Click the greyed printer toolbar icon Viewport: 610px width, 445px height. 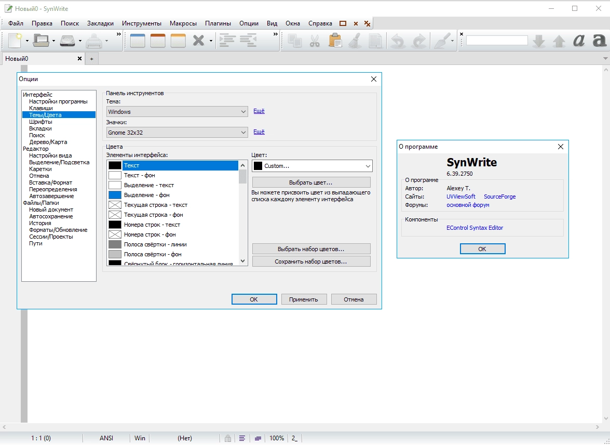94,41
